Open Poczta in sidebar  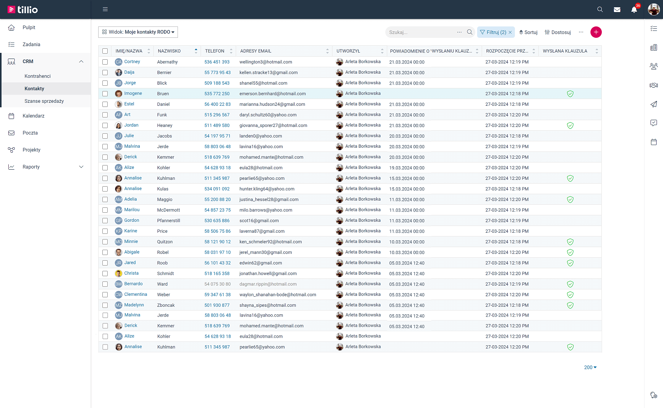click(x=30, y=133)
